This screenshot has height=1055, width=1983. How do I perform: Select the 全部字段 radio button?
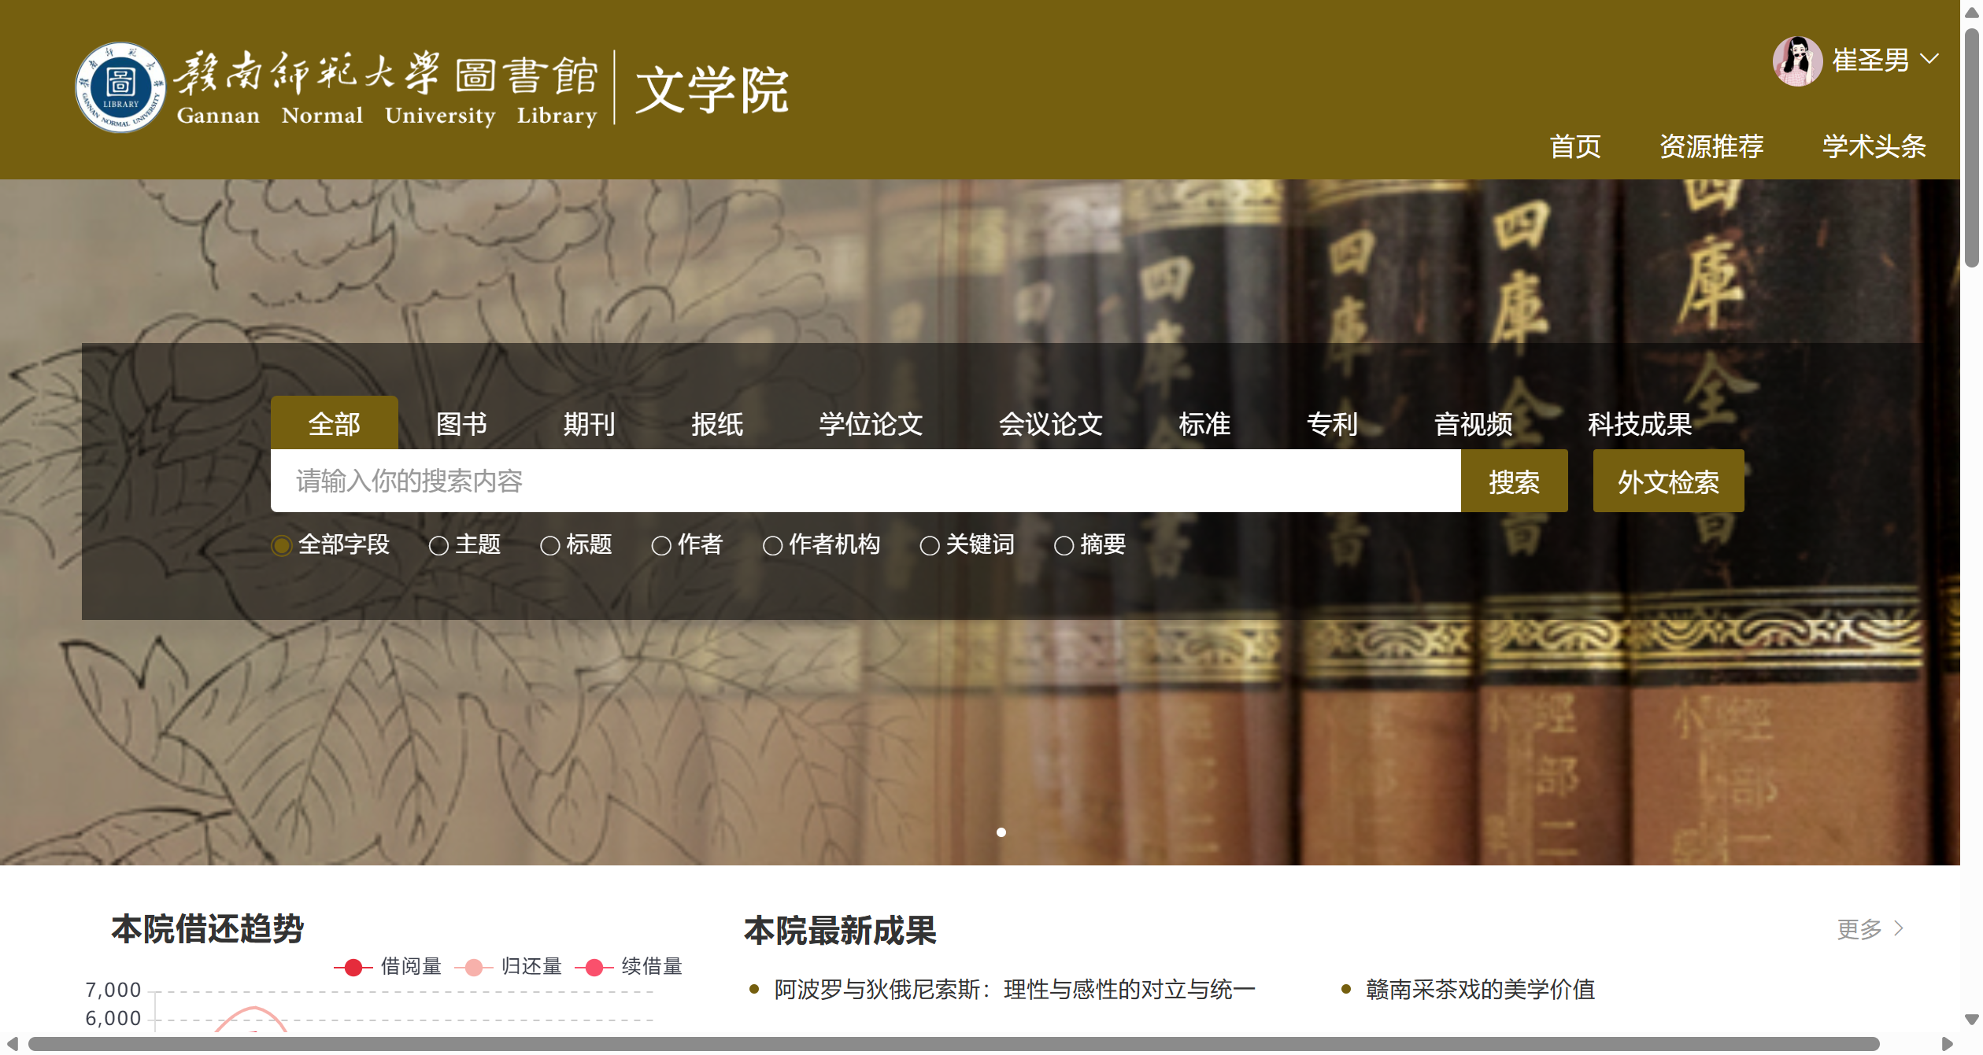282,545
